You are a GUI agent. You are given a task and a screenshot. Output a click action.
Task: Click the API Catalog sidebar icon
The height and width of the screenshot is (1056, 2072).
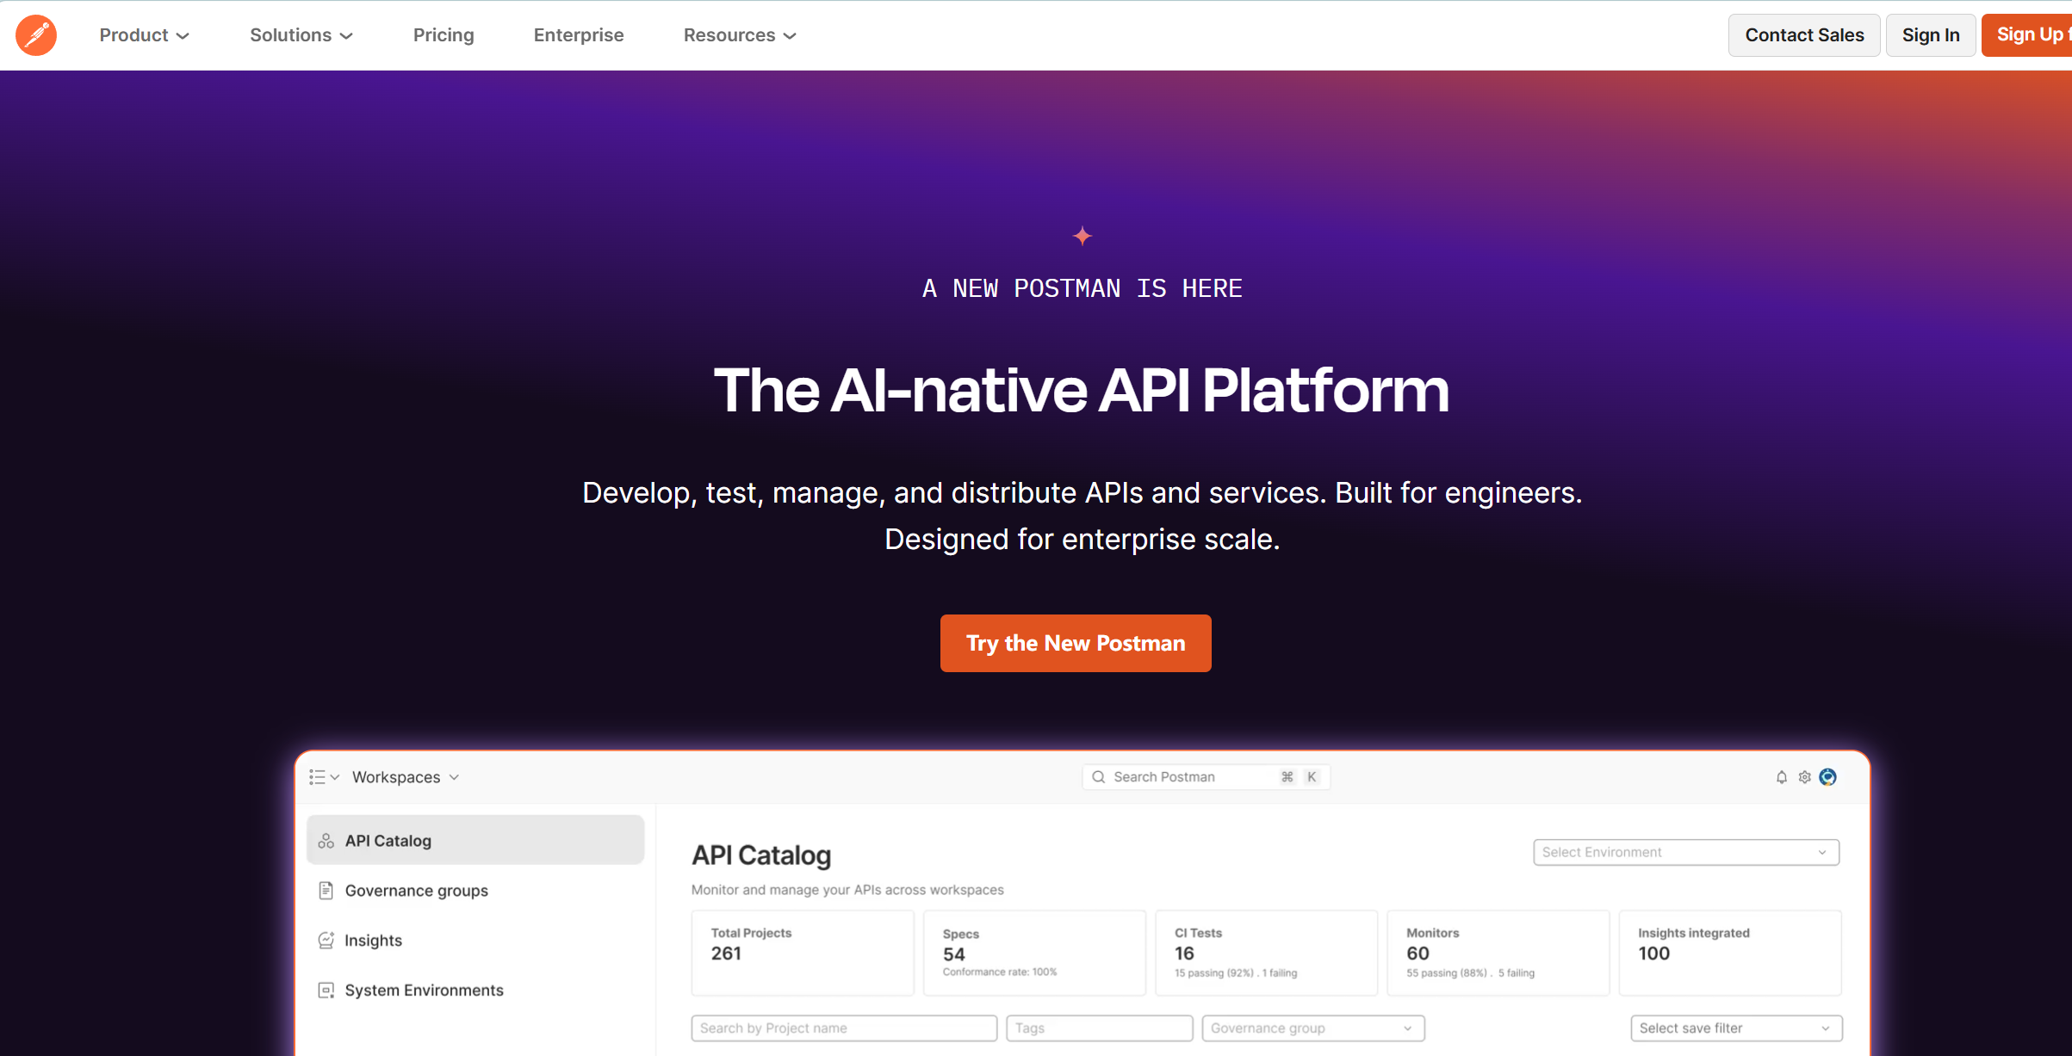tap(326, 841)
